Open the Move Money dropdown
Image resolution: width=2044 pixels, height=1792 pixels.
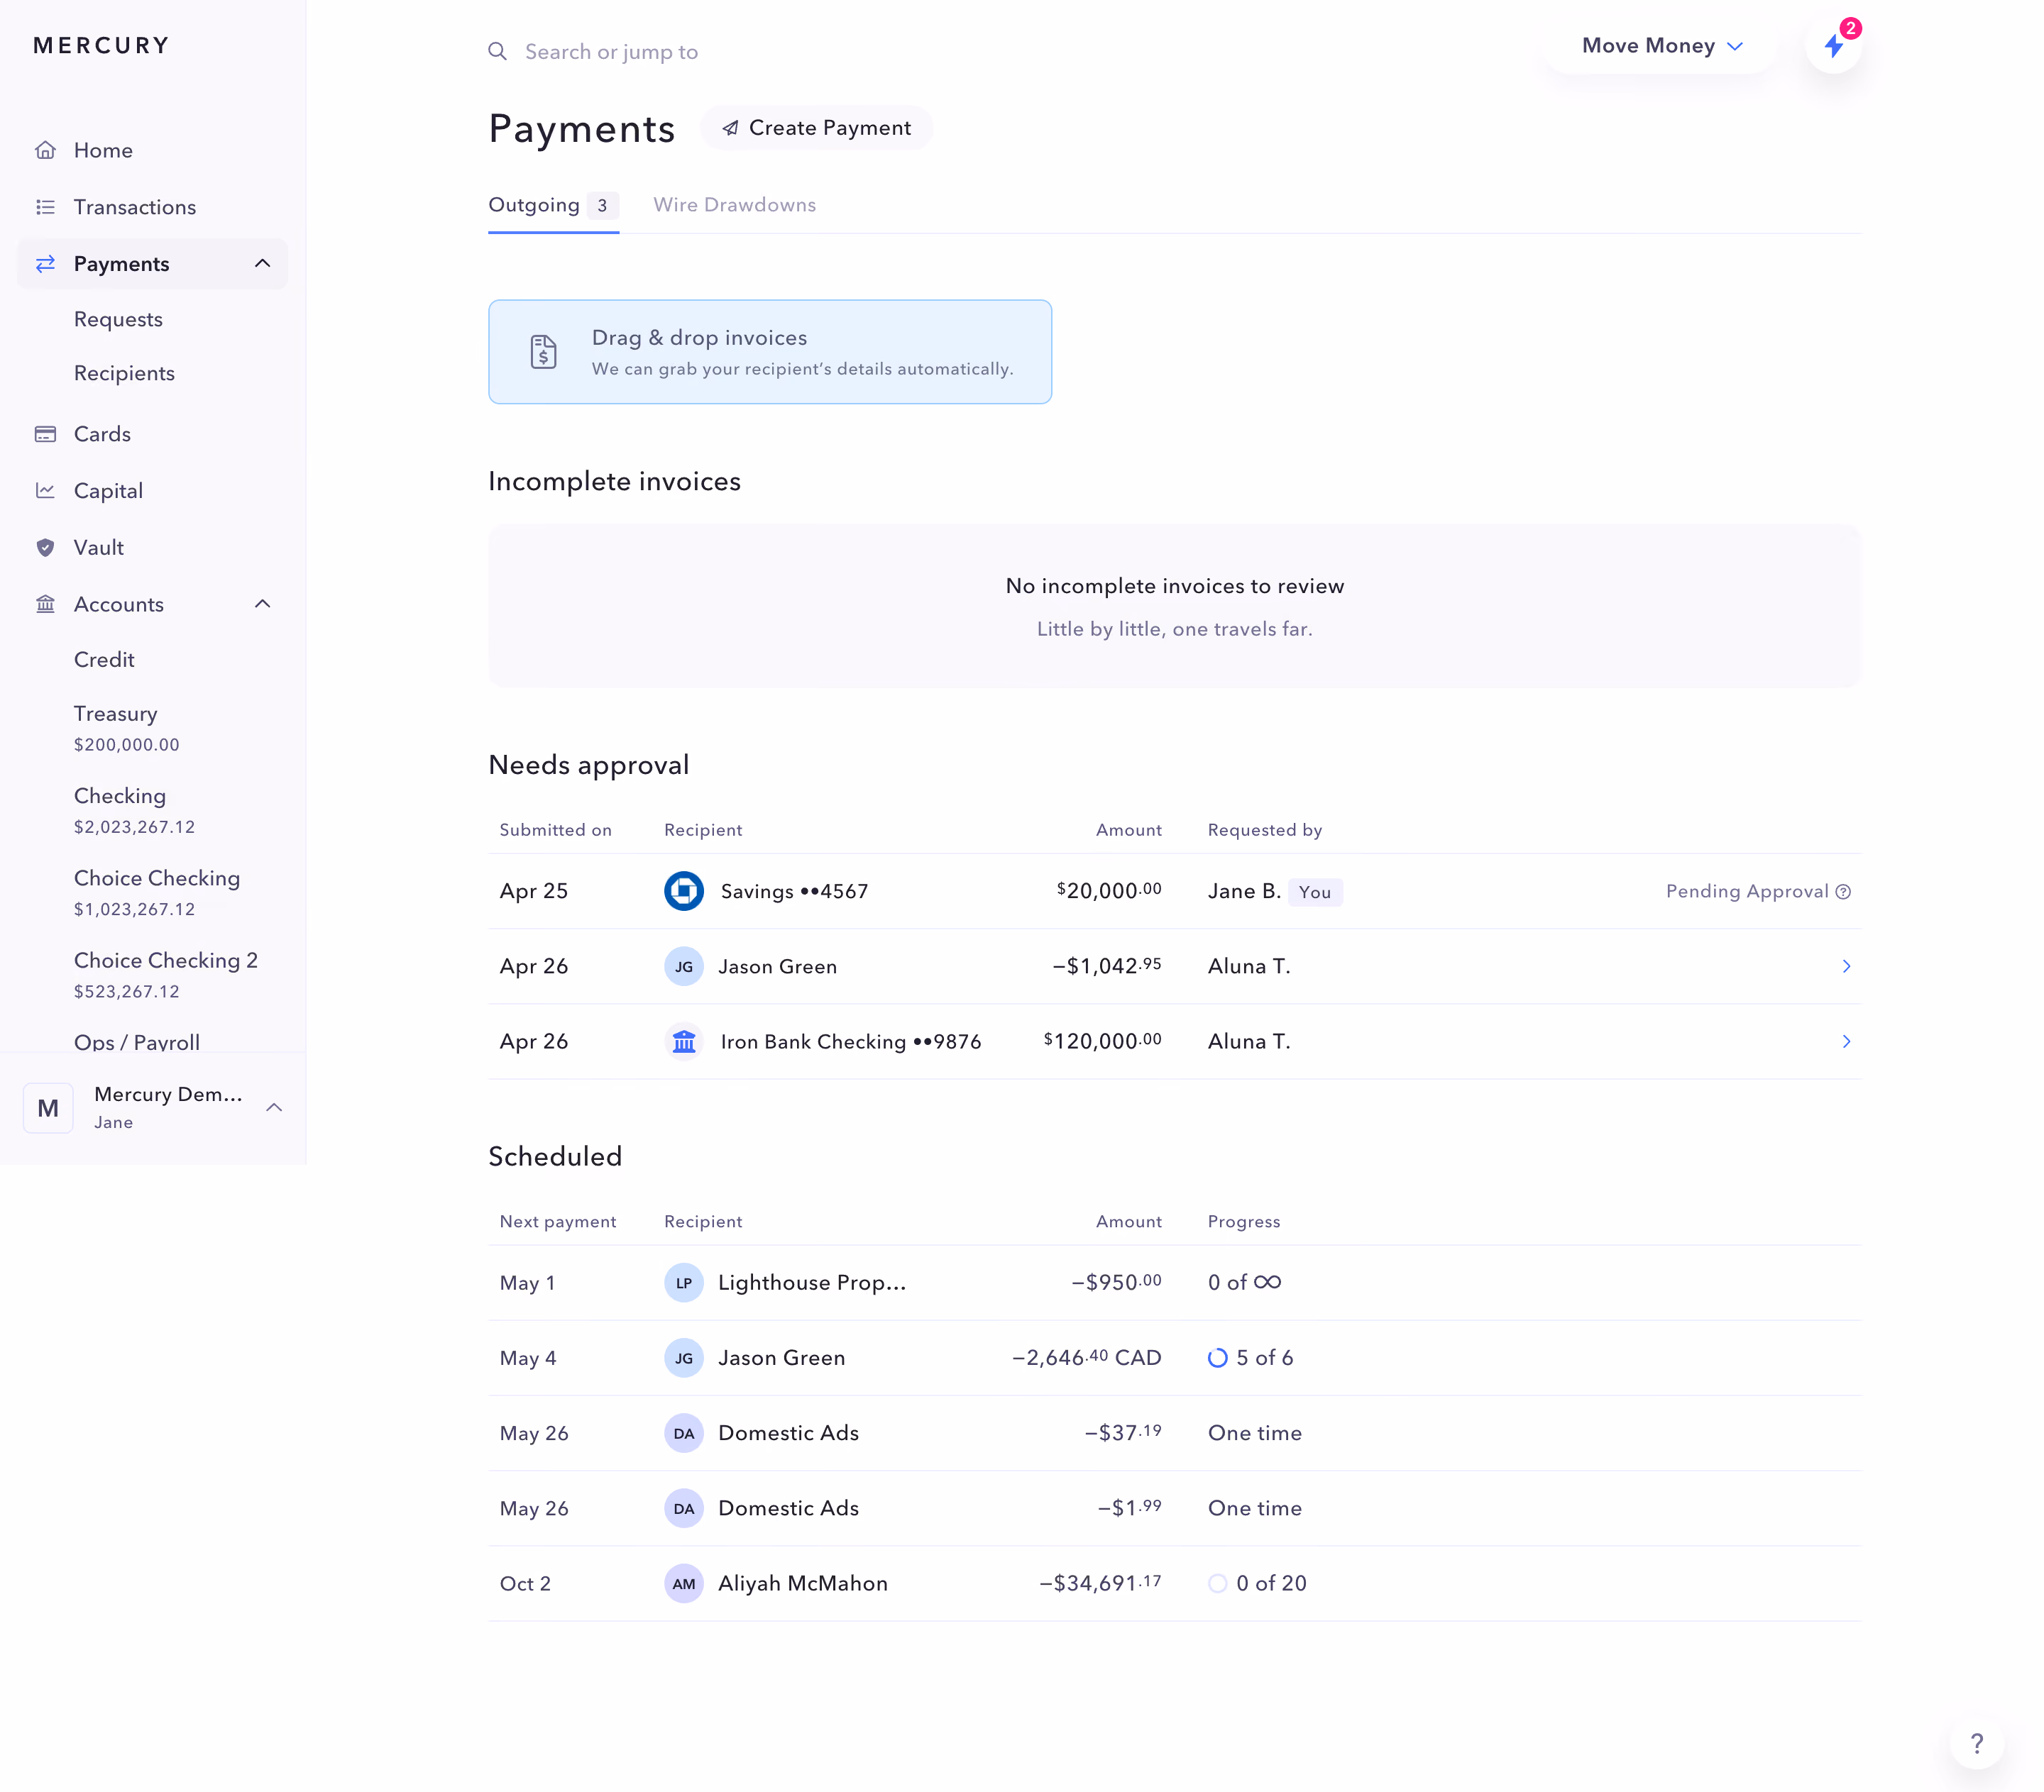coord(1661,46)
